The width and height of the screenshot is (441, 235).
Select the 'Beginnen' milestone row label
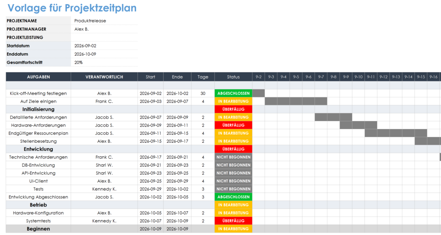point(38,229)
